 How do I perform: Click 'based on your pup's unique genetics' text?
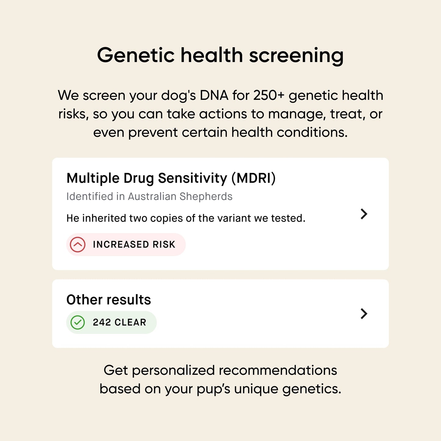coord(220,389)
